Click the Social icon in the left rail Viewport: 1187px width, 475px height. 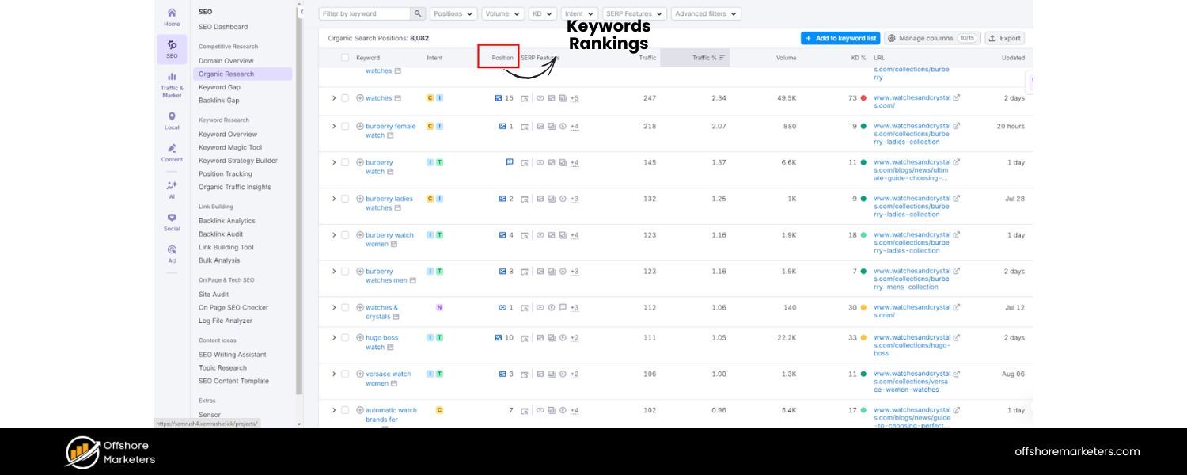click(171, 218)
